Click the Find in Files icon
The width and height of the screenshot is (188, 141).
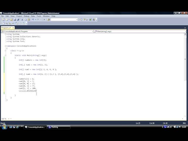(x=48, y=20)
